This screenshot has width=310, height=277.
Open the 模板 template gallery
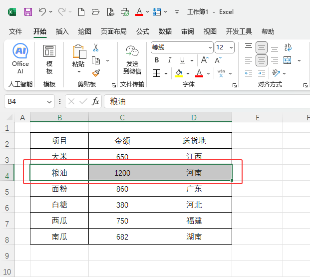[49, 59]
